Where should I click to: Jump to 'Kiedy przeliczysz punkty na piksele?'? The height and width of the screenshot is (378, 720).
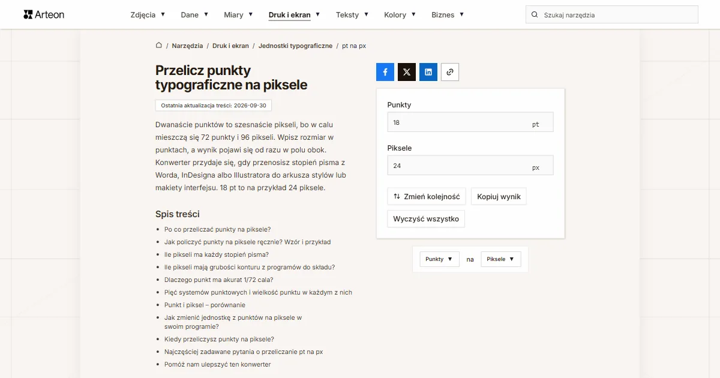pos(219,339)
